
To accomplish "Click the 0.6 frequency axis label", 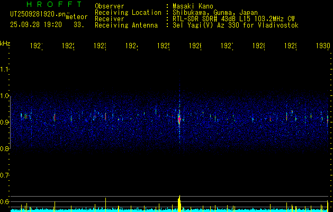I will 5,201.
